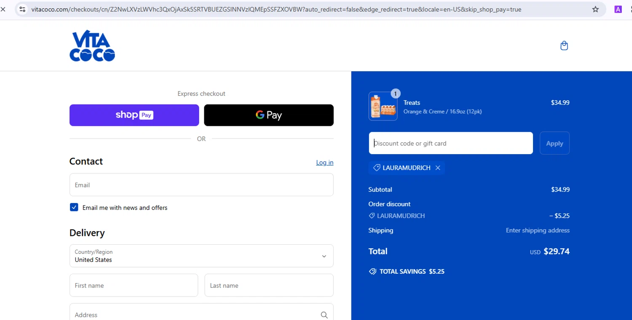Screen dimensions: 632x320
Task: Click the Express checkout heading
Action: pyautogui.click(x=201, y=93)
